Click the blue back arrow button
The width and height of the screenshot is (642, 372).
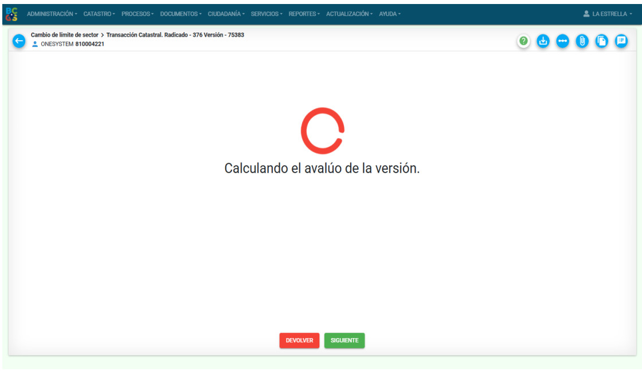click(19, 41)
